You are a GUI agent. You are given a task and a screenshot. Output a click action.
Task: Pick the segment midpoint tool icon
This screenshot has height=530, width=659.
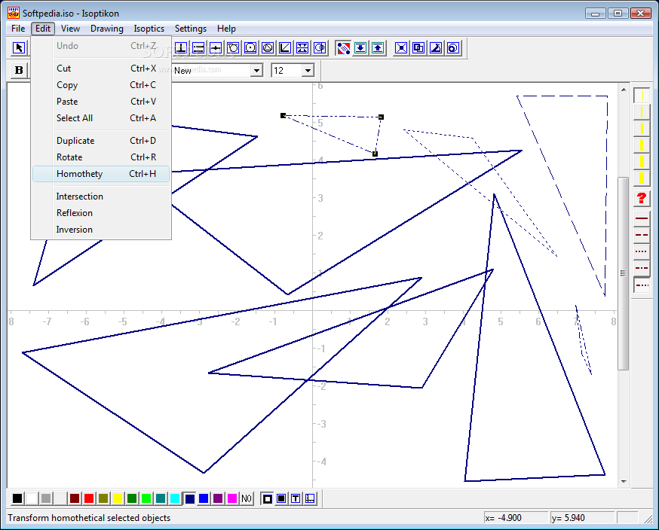(x=216, y=48)
